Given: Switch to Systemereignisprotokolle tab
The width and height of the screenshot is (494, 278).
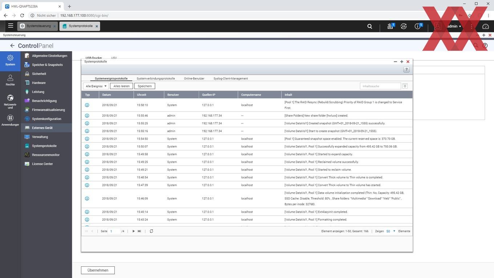Looking at the screenshot, I should point(111,78).
